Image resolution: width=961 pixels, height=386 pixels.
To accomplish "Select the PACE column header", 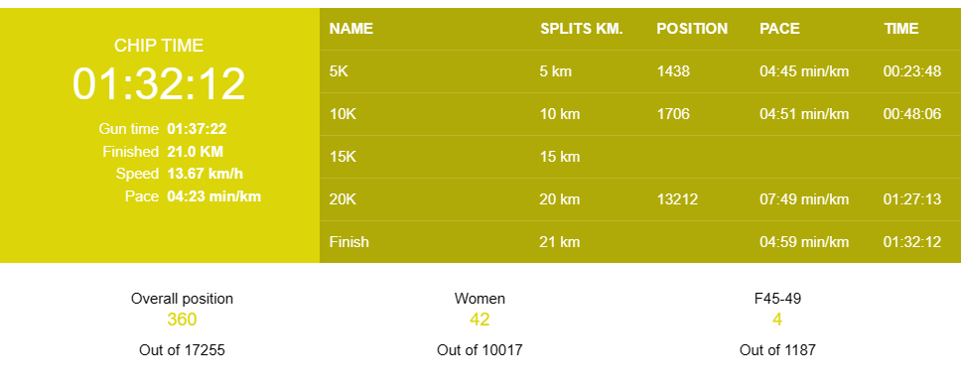I will click(779, 29).
